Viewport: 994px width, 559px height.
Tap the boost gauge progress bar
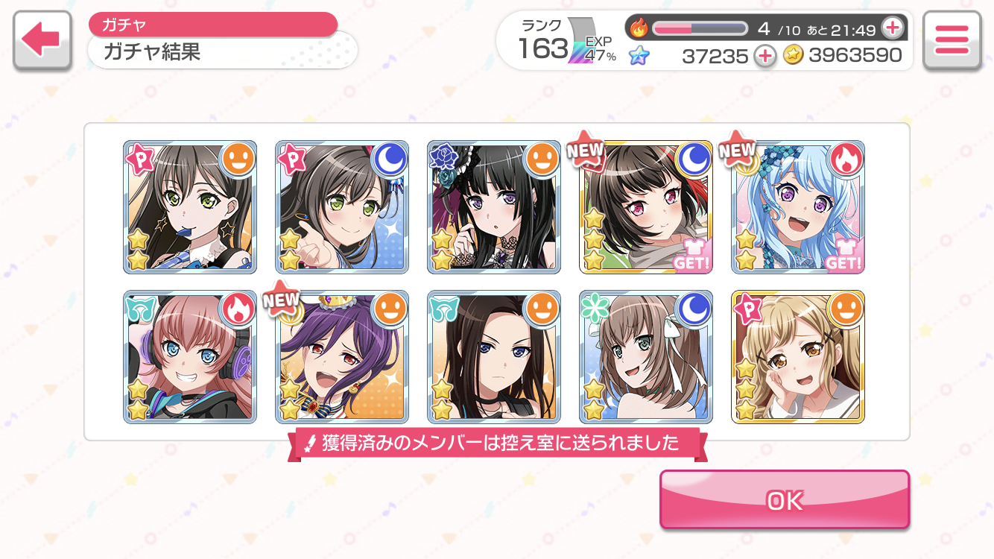pyautogui.click(x=700, y=28)
